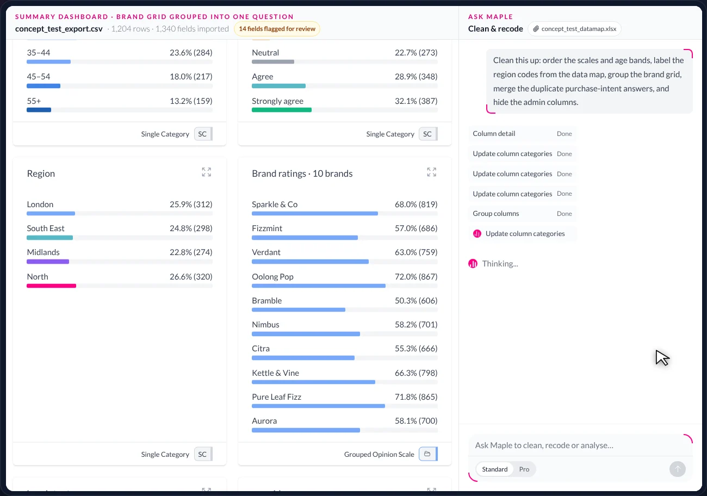
Task: Click the Agree response row
Action: (x=345, y=80)
